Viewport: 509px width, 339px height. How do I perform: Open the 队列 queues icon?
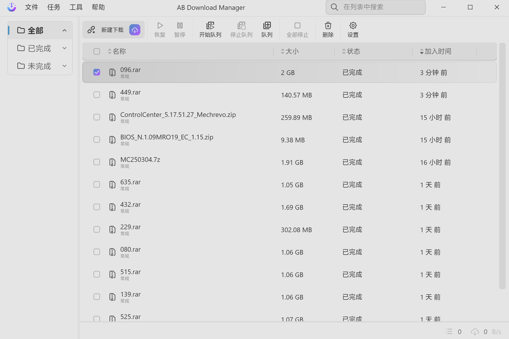[x=267, y=25]
